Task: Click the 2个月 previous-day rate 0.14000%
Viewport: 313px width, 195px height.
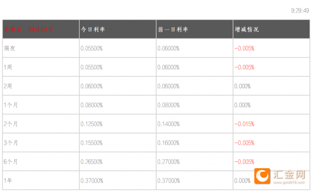Action: coord(168,124)
